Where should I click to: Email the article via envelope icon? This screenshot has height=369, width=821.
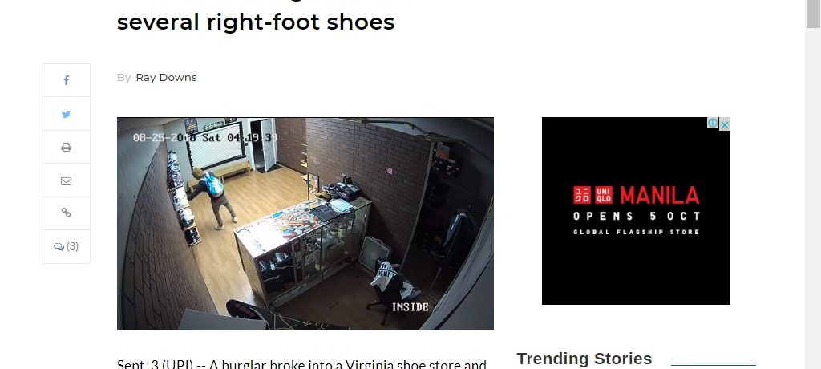coord(66,180)
